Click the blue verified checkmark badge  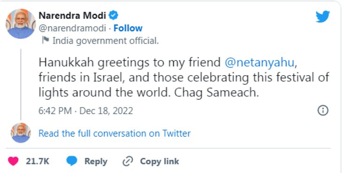point(114,15)
